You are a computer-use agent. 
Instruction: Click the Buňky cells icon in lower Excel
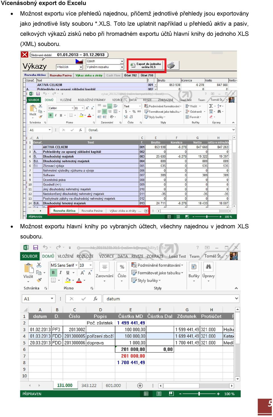click(194, 267)
